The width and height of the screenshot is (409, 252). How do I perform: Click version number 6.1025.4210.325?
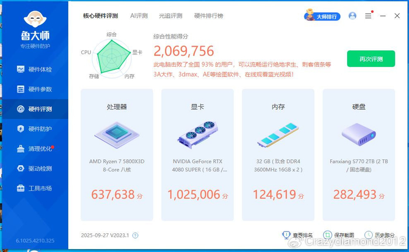pos(35,240)
